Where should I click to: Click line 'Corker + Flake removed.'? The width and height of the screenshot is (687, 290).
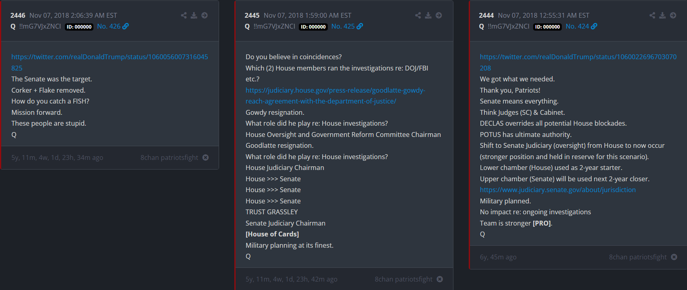(48, 90)
